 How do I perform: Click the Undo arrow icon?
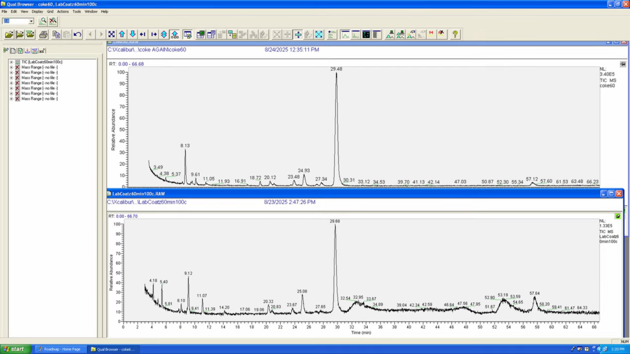click(78, 34)
